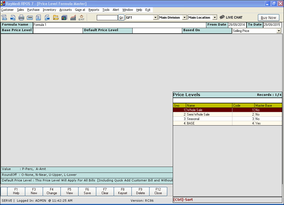Open the Reports menu
284x205 pixels.
[94, 10]
